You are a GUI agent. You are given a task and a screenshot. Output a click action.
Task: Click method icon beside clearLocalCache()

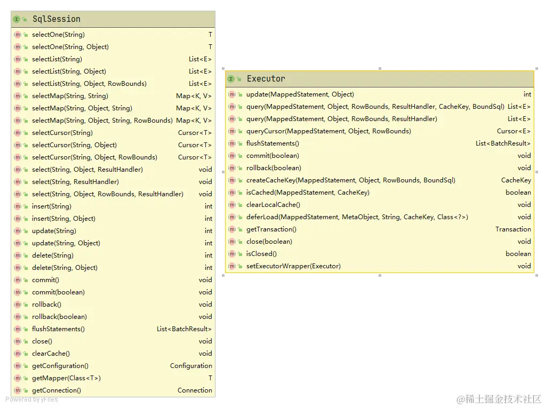pos(232,205)
